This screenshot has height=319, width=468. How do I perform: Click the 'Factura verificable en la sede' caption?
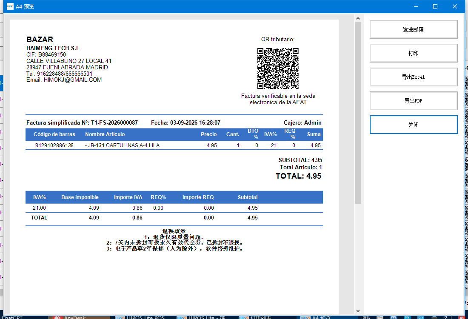pyautogui.click(x=278, y=96)
